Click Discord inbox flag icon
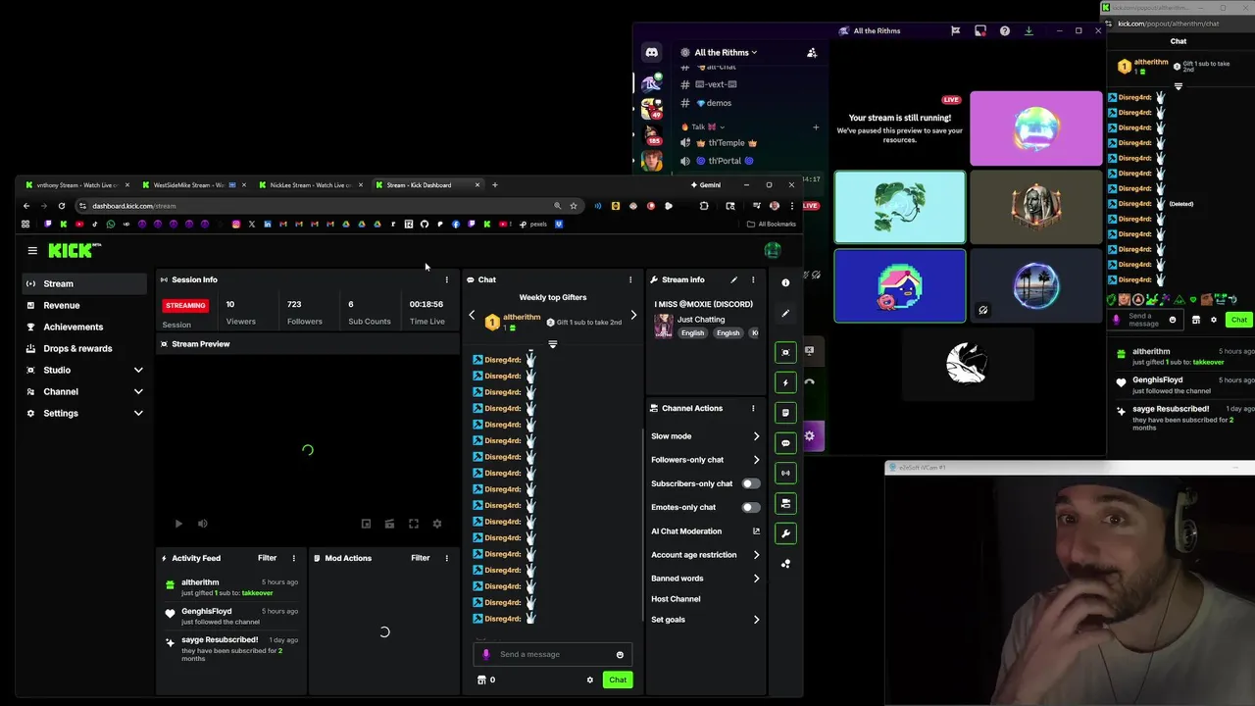Screen dimensions: 1255x706 pyautogui.click(x=955, y=31)
